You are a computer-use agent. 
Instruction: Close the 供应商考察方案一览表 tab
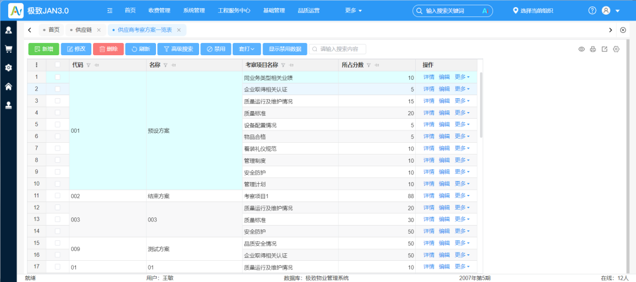[x=178, y=30]
